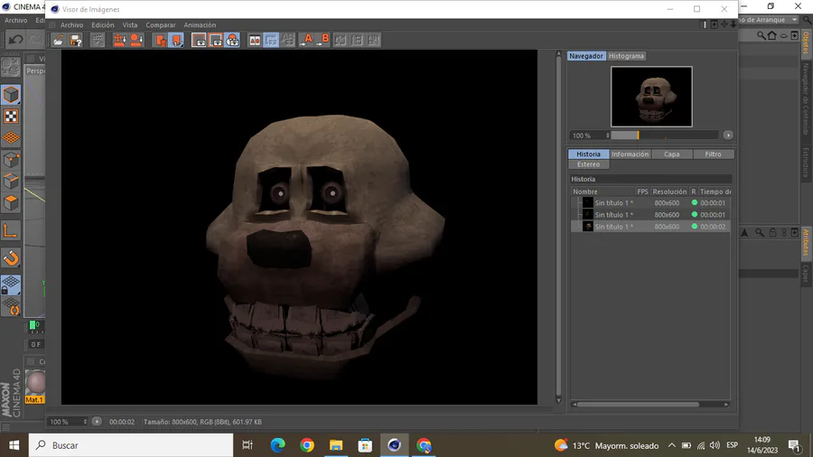Switch to the Filtro tab
813x457 pixels.
pyautogui.click(x=713, y=154)
